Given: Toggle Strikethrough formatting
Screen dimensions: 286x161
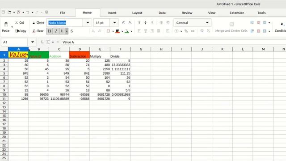Looking at the screenshot, I should [71, 31].
